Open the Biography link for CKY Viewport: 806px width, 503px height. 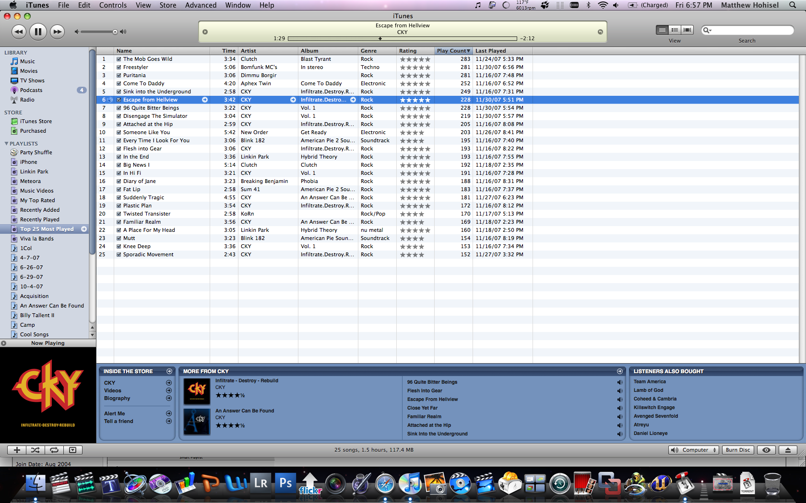click(x=117, y=398)
